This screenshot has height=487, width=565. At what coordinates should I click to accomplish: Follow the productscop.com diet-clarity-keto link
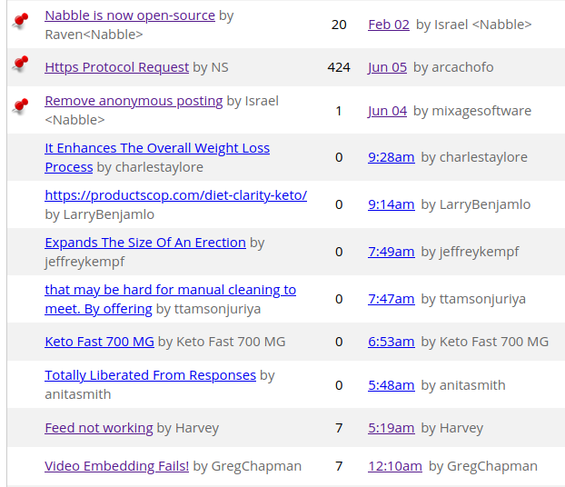coord(175,195)
